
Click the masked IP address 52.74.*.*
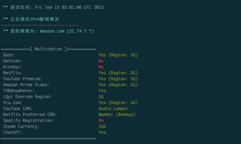[80, 31]
